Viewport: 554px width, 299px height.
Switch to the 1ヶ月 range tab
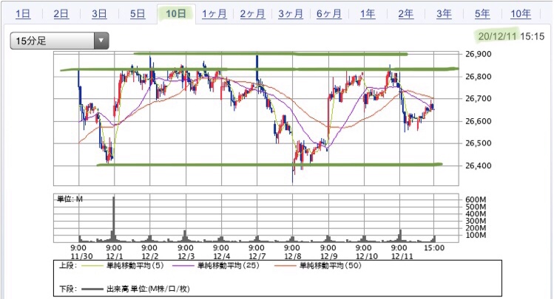(214, 14)
